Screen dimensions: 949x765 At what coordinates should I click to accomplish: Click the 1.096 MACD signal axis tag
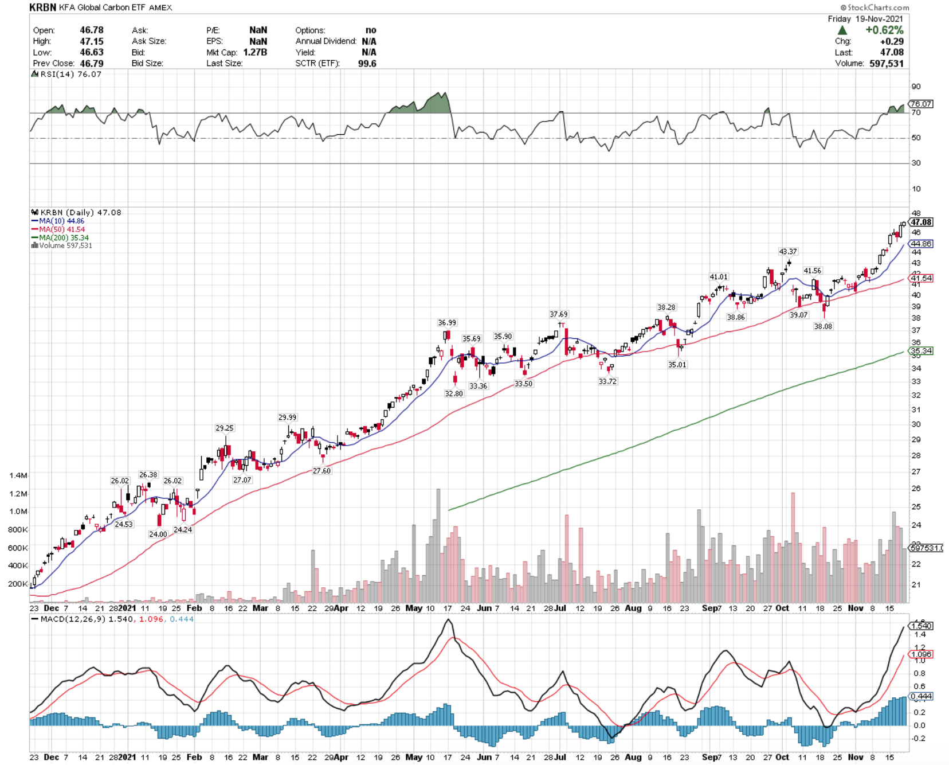pyautogui.click(x=921, y=654)
